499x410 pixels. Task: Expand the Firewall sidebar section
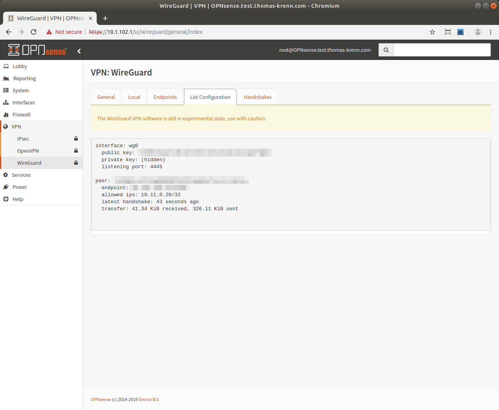coord(21,114)
